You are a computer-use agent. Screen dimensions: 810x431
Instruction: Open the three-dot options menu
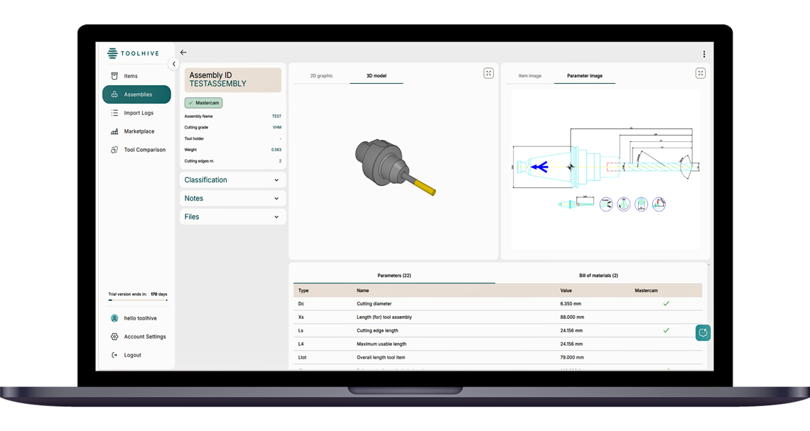(703, 55)
